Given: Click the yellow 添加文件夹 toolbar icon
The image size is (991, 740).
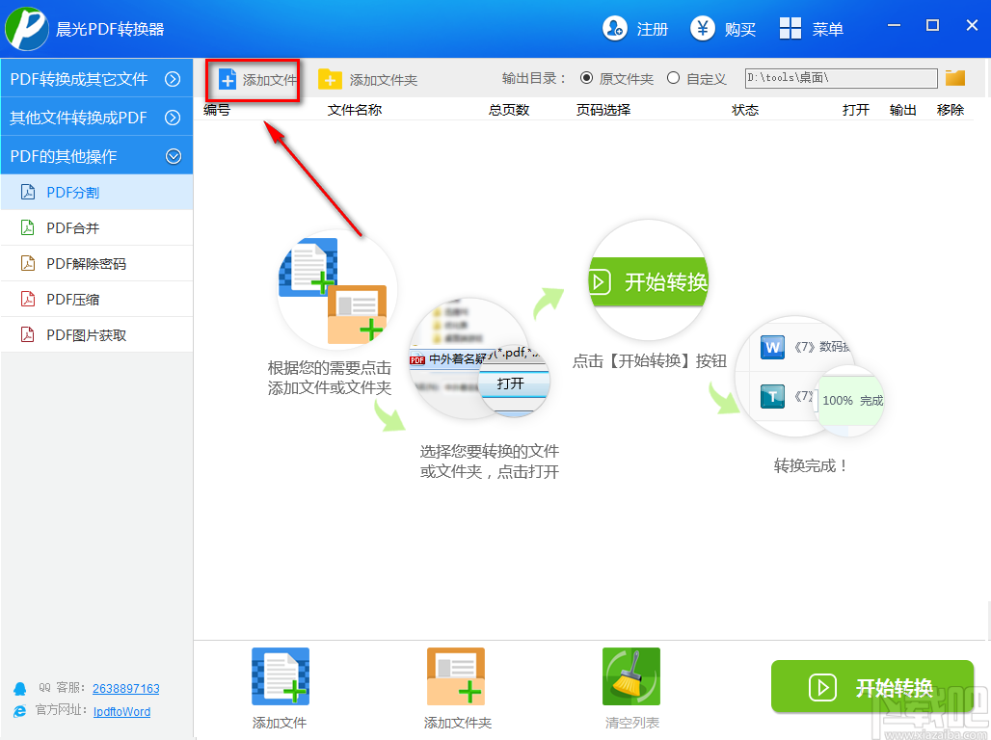Looking at the screenshot, I should pos(330,80).
